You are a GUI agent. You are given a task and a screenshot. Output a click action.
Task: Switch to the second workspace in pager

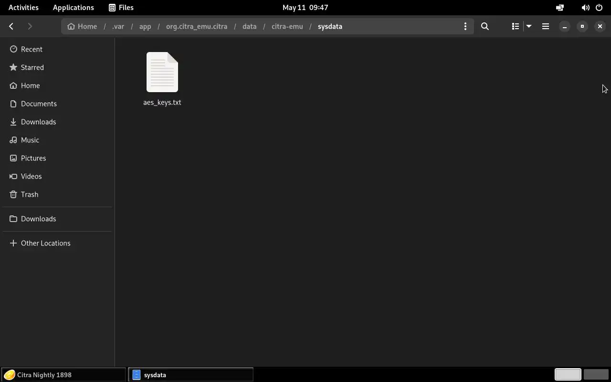596,375
